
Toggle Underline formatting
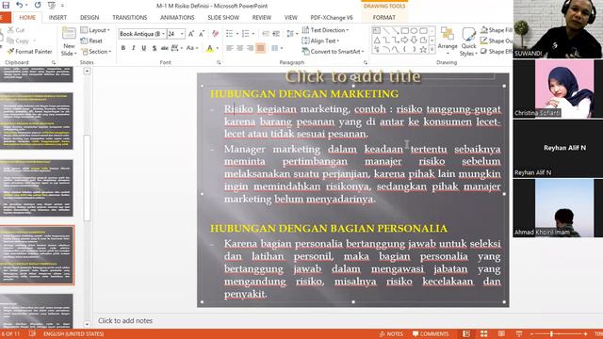(x=144, y=48)
